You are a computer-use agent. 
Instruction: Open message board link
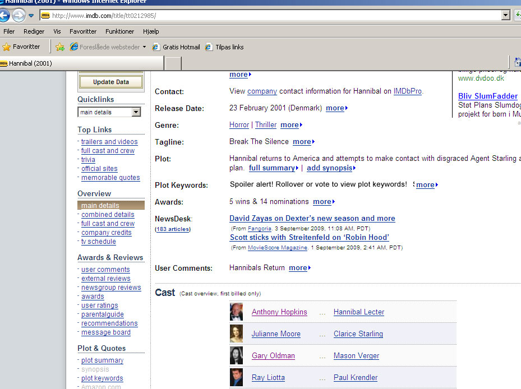click(105, 332)
